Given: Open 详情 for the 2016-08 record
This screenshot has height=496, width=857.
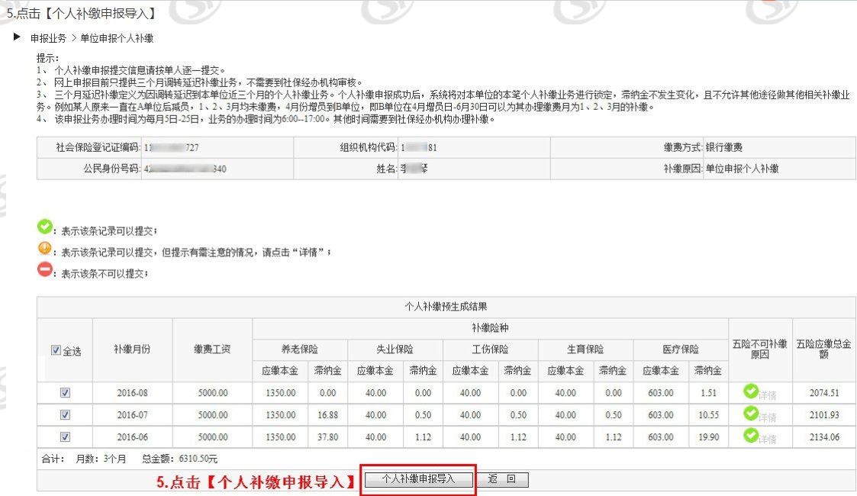Looking at the screenshot, I should coord(768,396).
